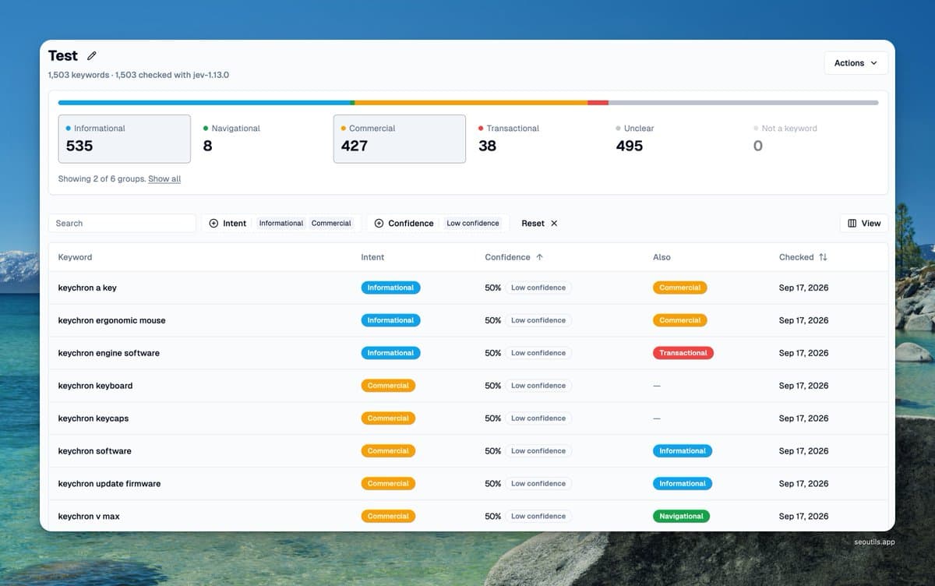Click the plus icon beside Intent
The height and width of the screenshot is (586, 935).
pos(213,224)
